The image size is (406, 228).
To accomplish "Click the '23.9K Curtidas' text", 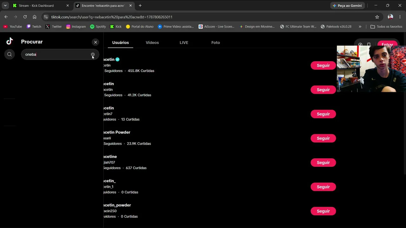I will coord(139,144).
